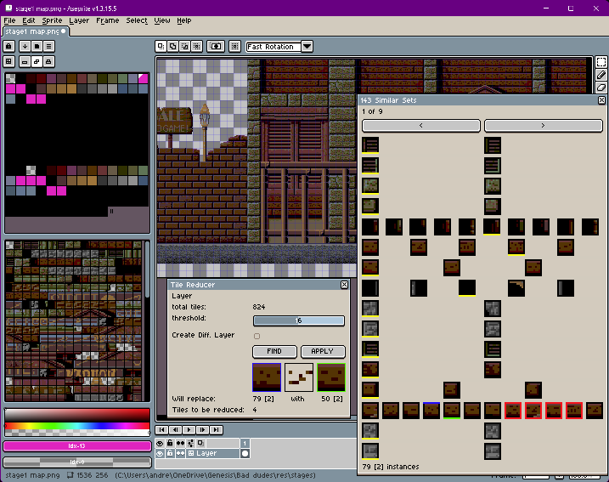Go to next similar set page
This screenshot has width=609, height=482.
pos(543,126)
